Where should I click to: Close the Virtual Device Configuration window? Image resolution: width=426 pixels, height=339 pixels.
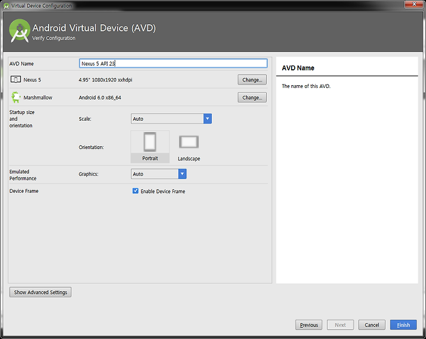click(414, 4)
